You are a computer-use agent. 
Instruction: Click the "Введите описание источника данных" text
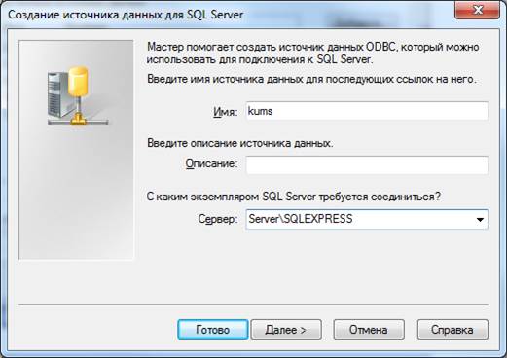240,143
